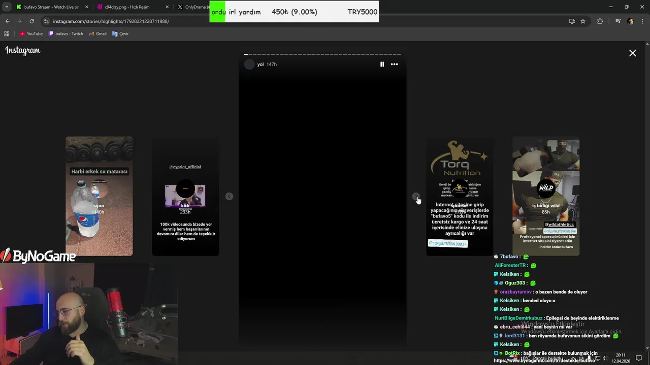650x365 pixels.
Task: Click the taskbar clock showing 20:11
Action: pos(621,358)
